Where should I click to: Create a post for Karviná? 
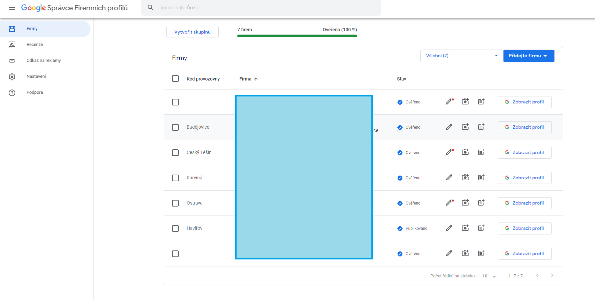[x=481, y=178]
